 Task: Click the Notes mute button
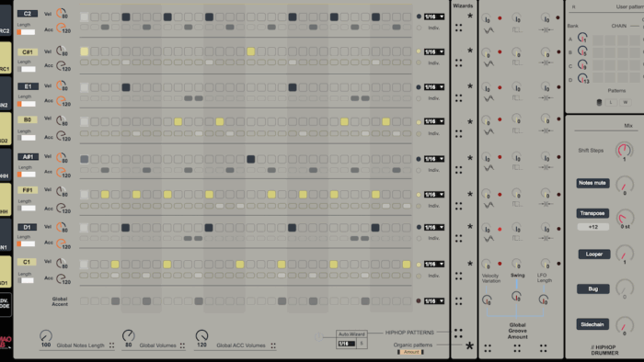(x=592, y=183)
